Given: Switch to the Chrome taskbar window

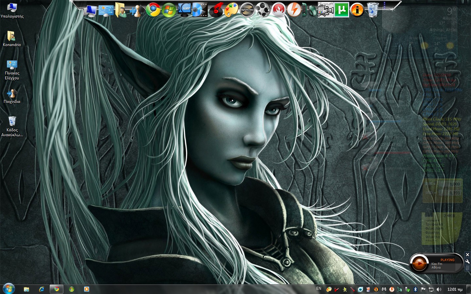Looking at the screenshot, I should point(57,289).
